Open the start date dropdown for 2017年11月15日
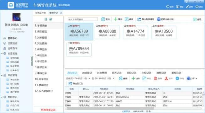This screenshot has height=113, width=205. (x=90, y=78)
